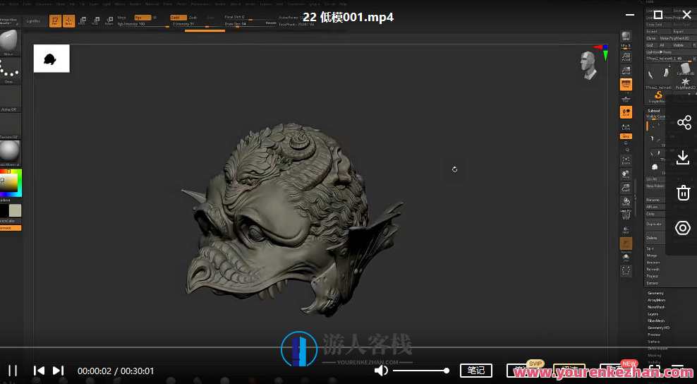Select the SimpleBrush tool thumbnail
The width and height of the screenshot is (697, 384).
click(x=658, y=97)
